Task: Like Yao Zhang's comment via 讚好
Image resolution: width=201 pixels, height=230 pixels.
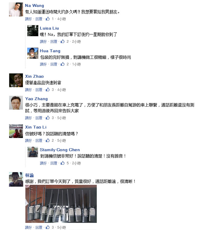Action: coord(28,118)
